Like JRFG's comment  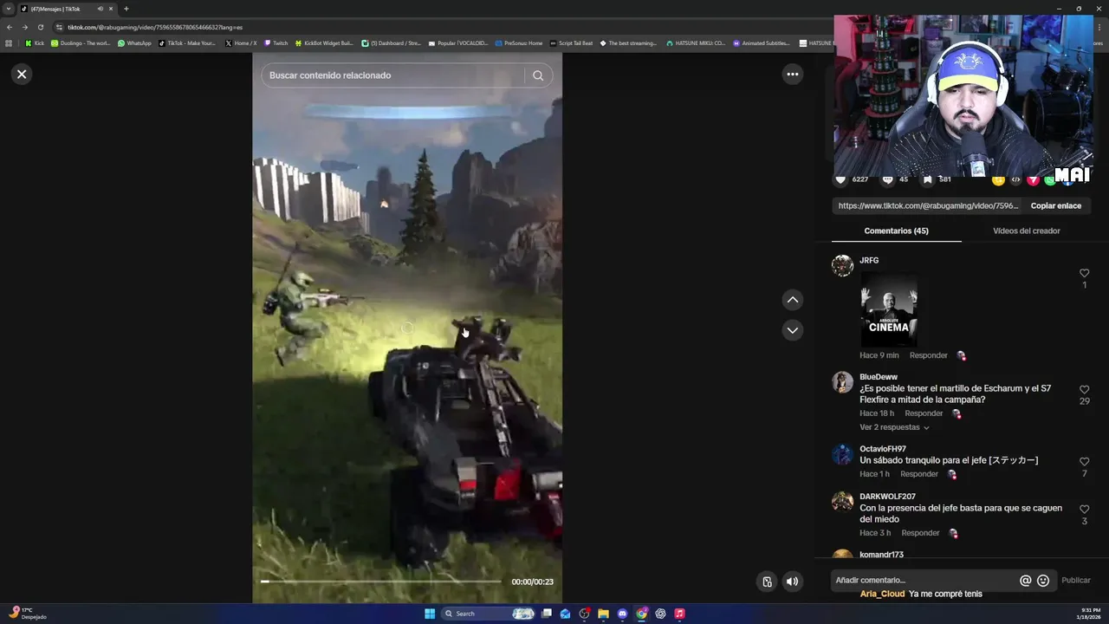coord(1084,273)
